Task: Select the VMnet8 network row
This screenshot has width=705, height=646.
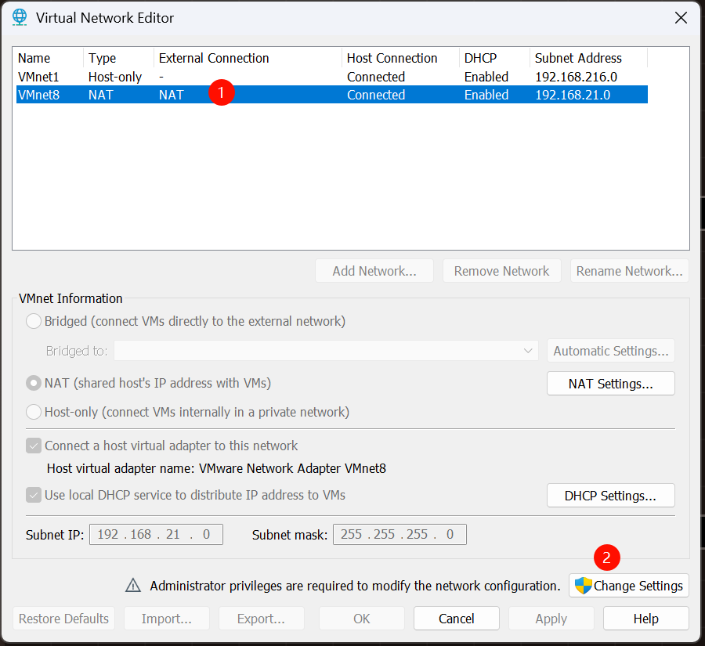Action: click(332, 95)
